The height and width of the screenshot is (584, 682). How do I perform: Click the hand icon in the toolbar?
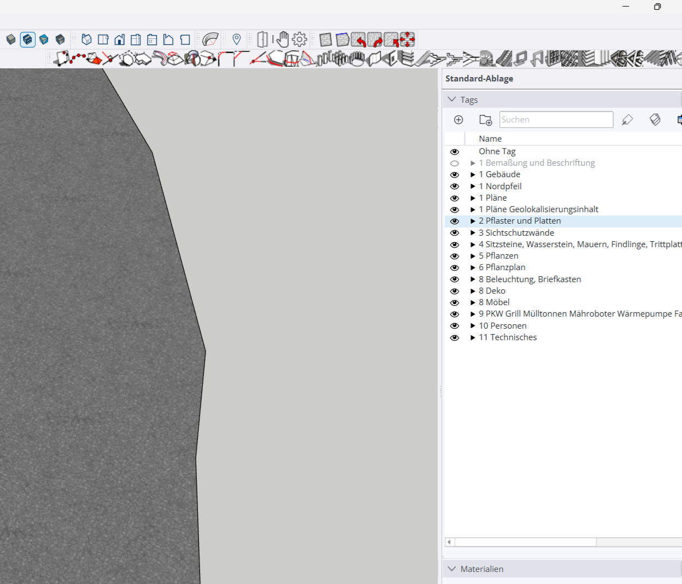click(x=283, y=39)
